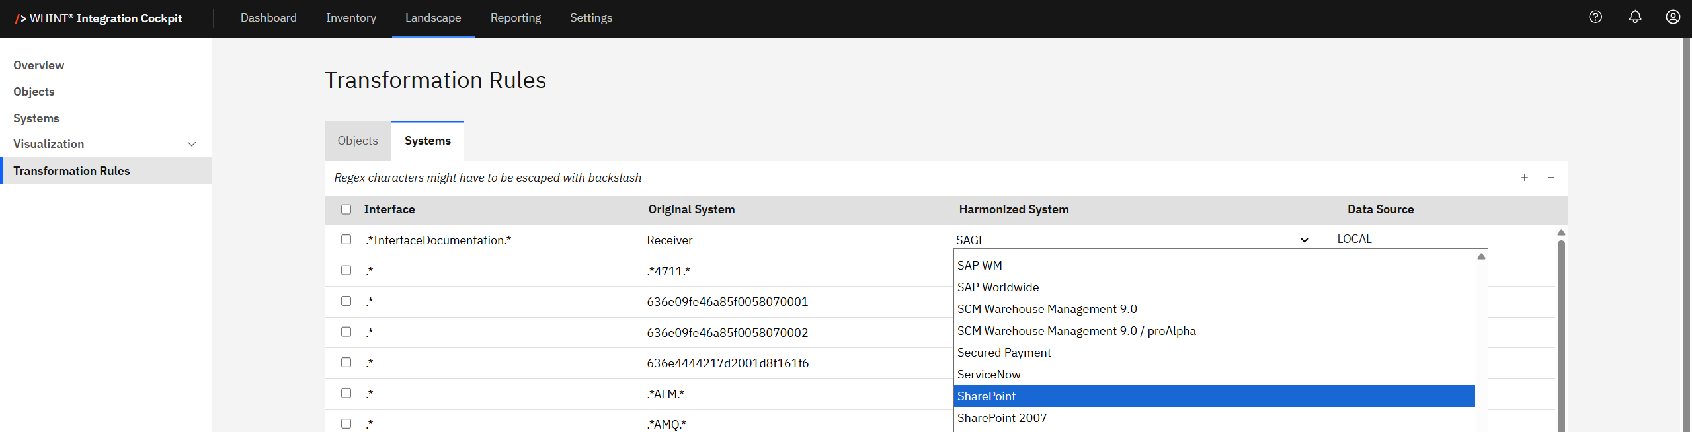This screenshot has height=432, width=1692.
Task: Open the Settings menu
Action: pos(591,18)
